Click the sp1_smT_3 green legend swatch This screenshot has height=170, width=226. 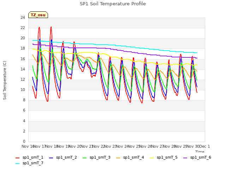coord(85,158)
